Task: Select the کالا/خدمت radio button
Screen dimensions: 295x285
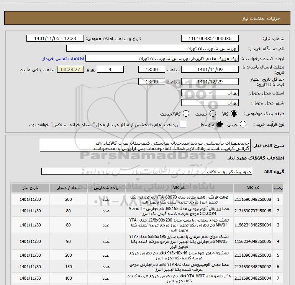Action: tap(186, 114)
